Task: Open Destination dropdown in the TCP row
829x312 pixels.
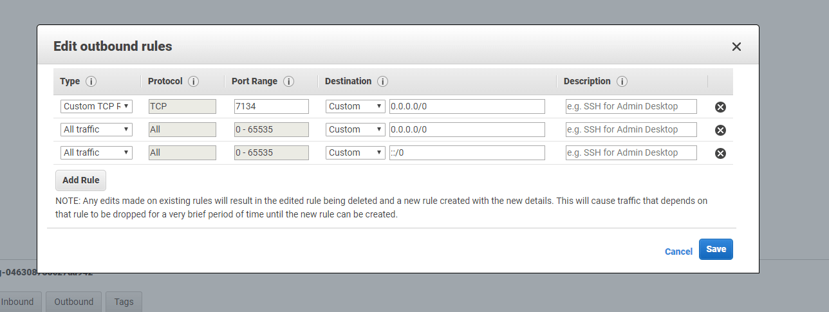Action: [x=355, y=106]
